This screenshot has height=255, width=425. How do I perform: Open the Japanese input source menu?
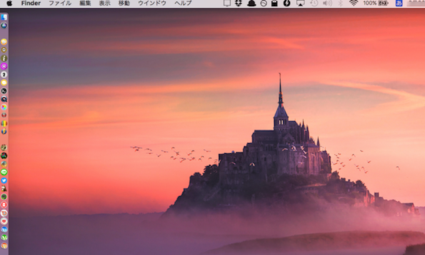[x=398, y=4]
